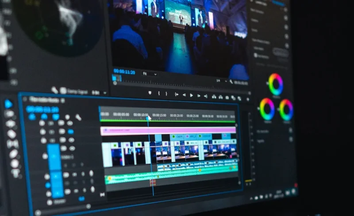Screen dimensions: 354x216
Task: Toggle lock on the topmost video track
Action: tap(42, 123)
